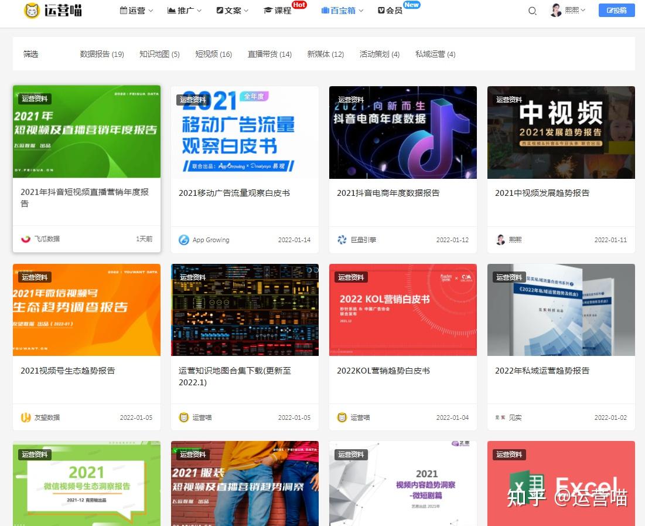
Task: Click the 友望数据 author logo icon
Action: click(x=26, y=418)
